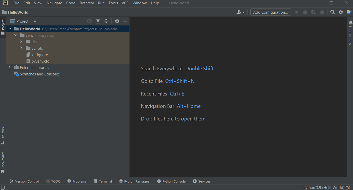
Task: Open the Window menu
Action: pyautogui.click(x=139, y=3)
